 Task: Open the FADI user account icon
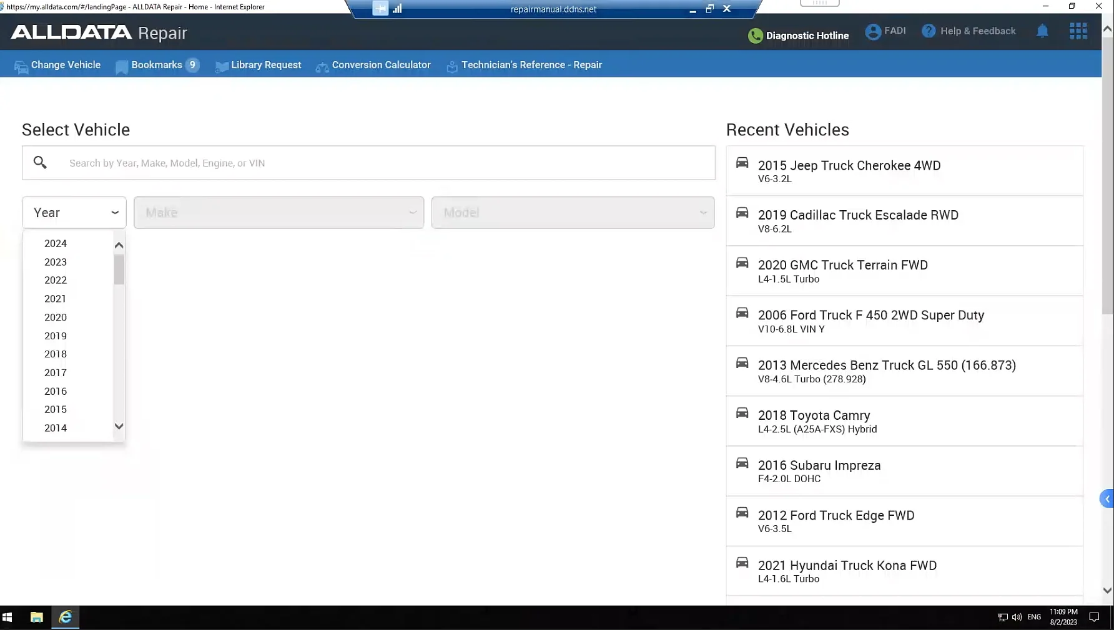[x=873, y=31]
